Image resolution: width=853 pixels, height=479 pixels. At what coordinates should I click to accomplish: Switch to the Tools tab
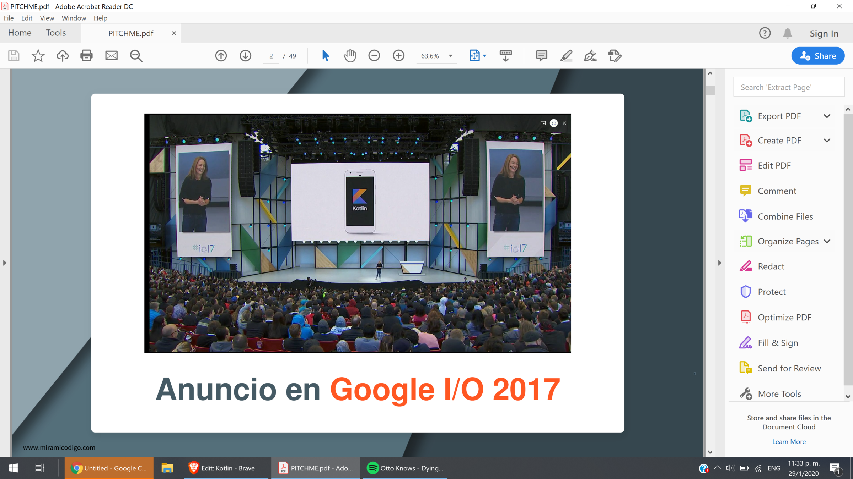56,33
